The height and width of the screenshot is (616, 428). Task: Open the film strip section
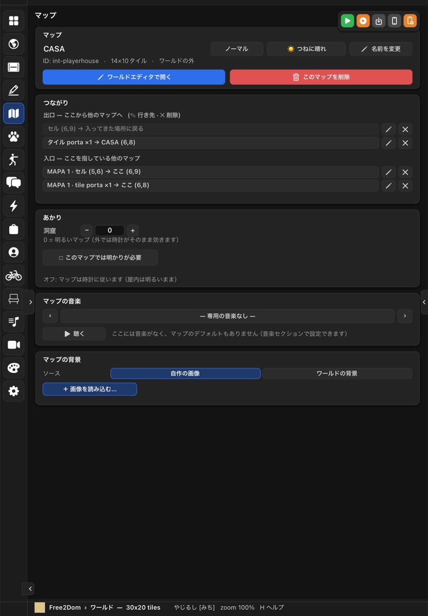click(14, 67)
